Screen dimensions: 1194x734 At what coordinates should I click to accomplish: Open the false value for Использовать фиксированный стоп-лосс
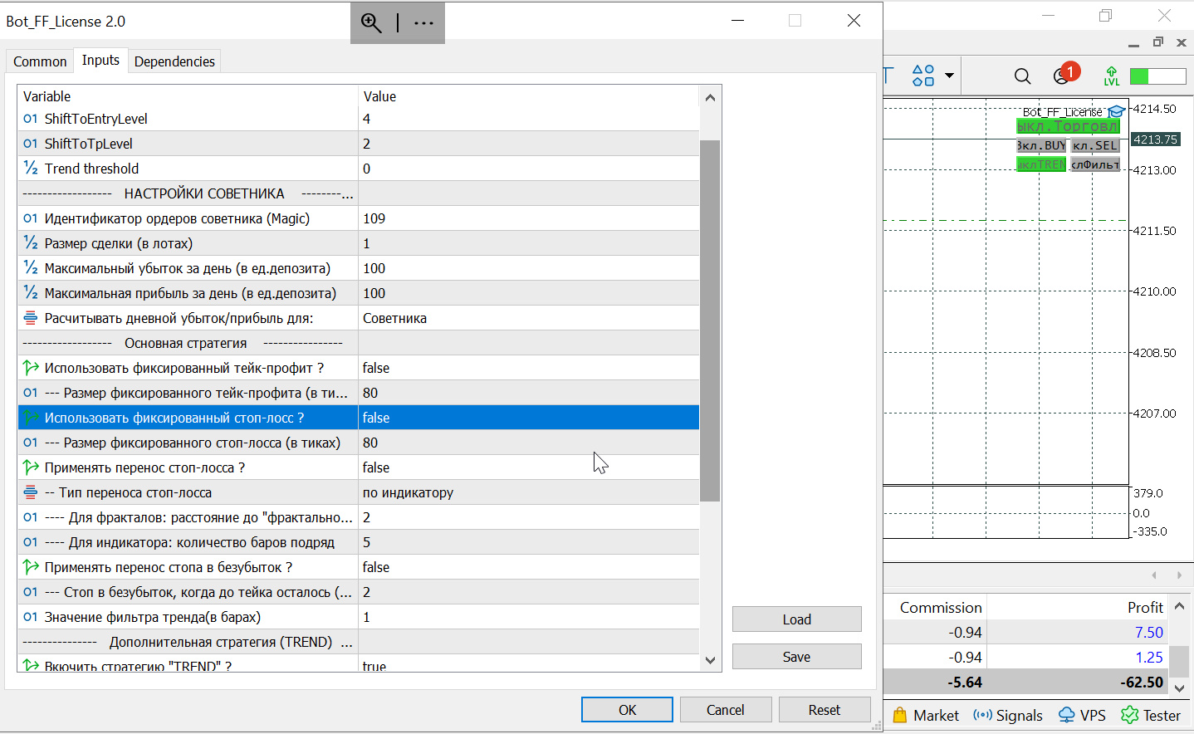[x=529, y=418]
